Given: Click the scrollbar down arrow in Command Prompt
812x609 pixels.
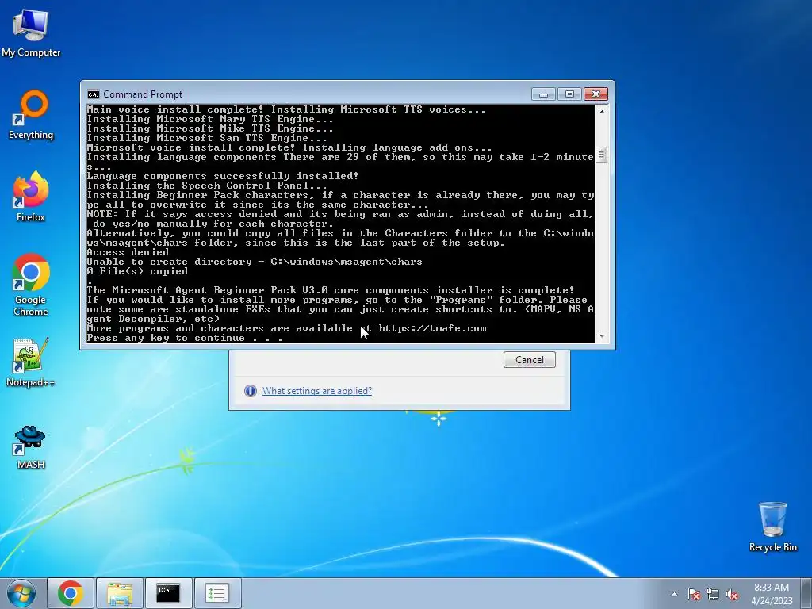Looking at the screenshot, I should [602, 336].
